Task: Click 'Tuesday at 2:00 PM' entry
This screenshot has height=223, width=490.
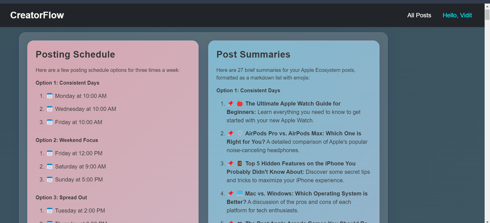Action: pyautogui.click(x=80, y=211)
